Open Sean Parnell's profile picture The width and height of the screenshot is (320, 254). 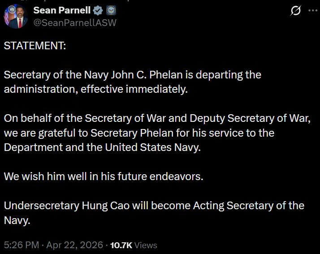pos(16,16)
